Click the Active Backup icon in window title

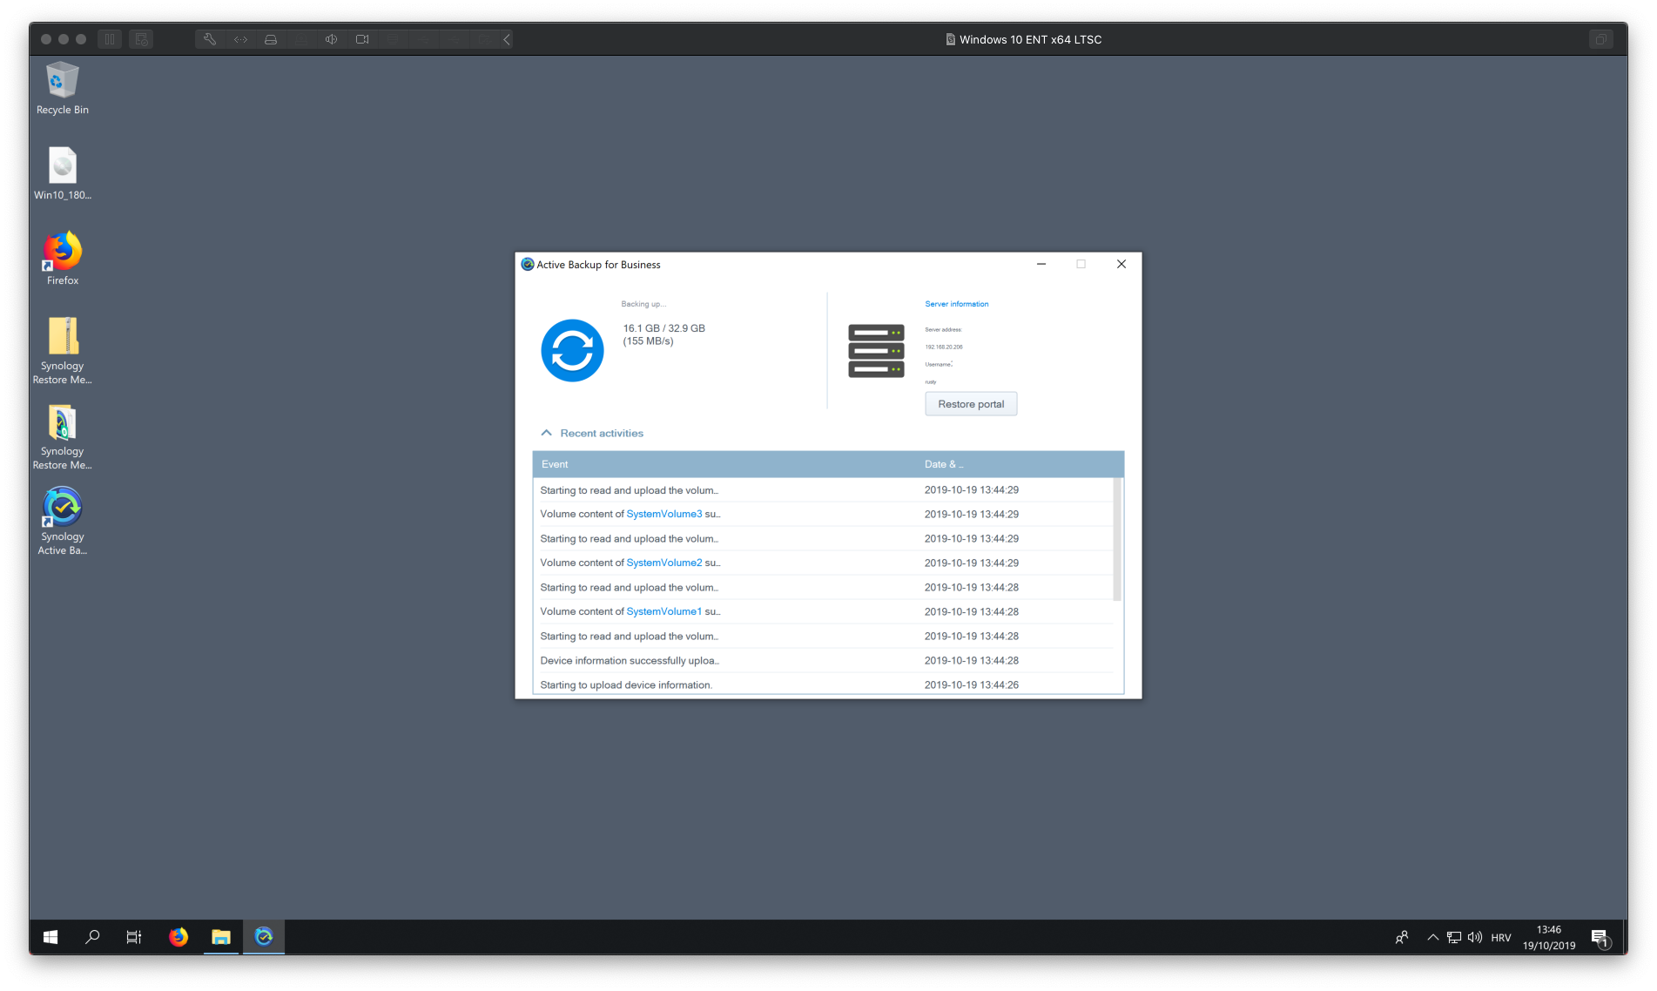click(x=527, y=264)
